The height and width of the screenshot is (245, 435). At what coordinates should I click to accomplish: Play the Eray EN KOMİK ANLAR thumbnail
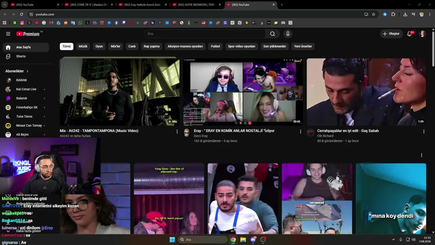[x=243, y=92]
